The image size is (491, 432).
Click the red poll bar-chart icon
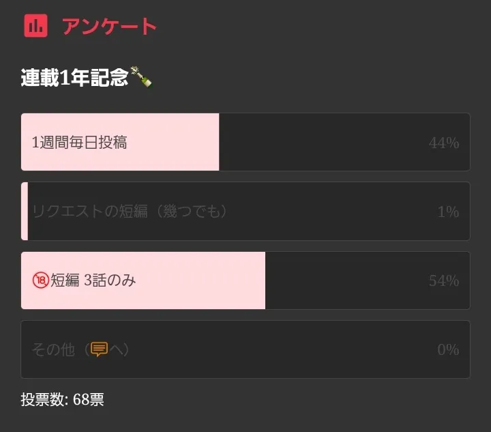coord(35,26)
